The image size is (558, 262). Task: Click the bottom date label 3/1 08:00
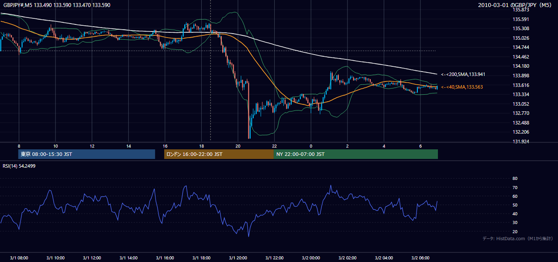(19, 258)
